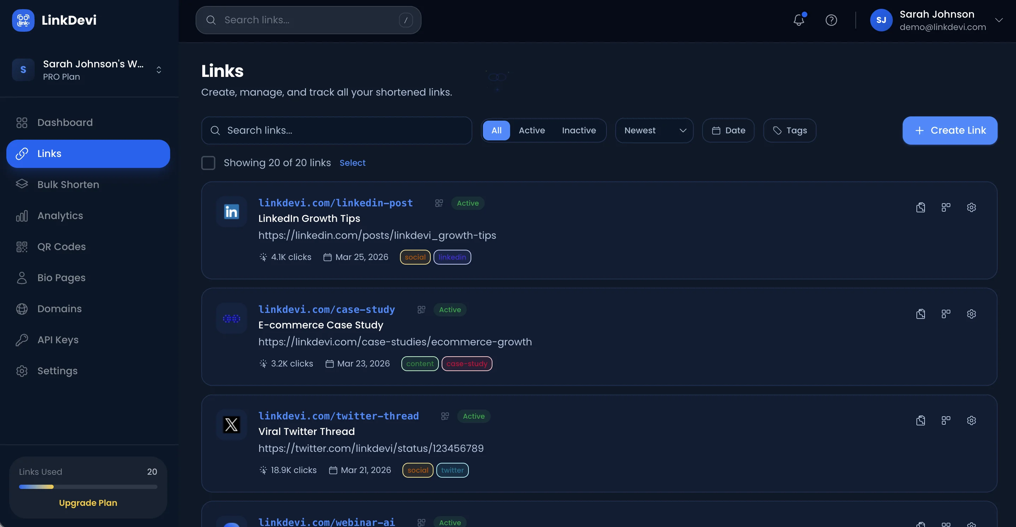The height and width of the screenshot is (527, 1016).
Task: Open settings gear on the twitter-thread link
Action: (x=972, y=420)
